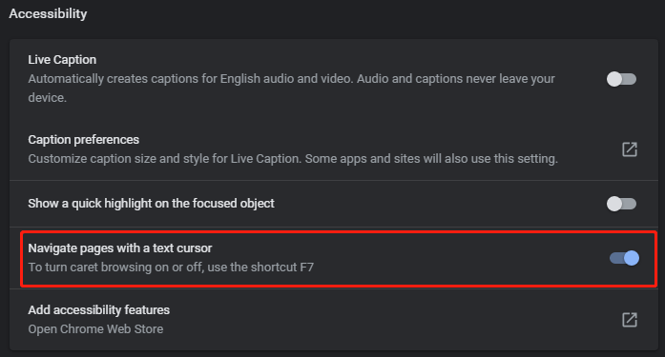Enable the Live Caption toggle
Screen dimensions: 665x357
pos(621,79)
